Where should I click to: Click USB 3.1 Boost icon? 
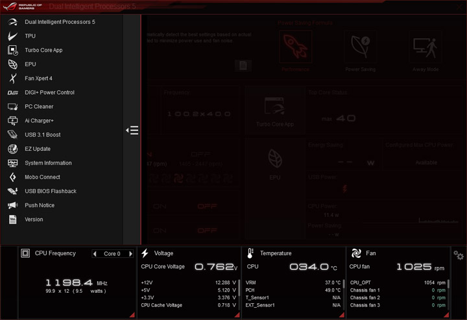tap(12, 135)
